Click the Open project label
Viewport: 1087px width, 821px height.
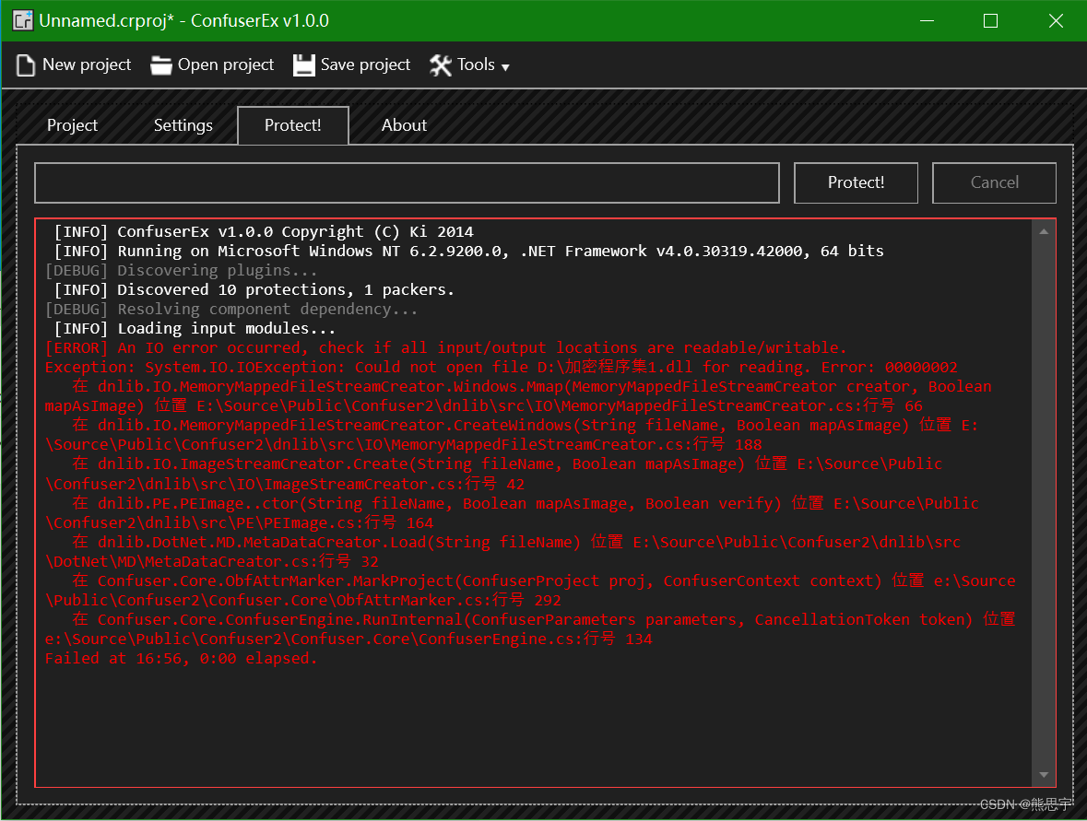coord(226,65)
